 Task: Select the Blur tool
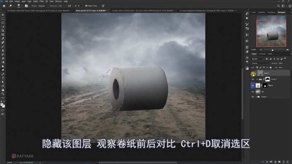[x=3, y=67]
